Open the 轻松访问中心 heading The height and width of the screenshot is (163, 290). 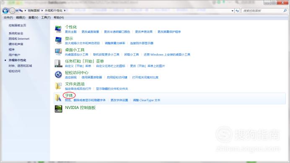(77, 72)
